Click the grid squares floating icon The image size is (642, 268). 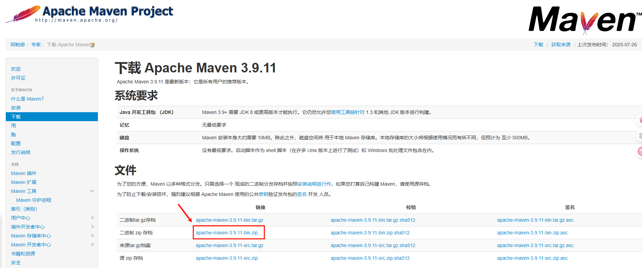pyautogui.click(x=640, y=136)
